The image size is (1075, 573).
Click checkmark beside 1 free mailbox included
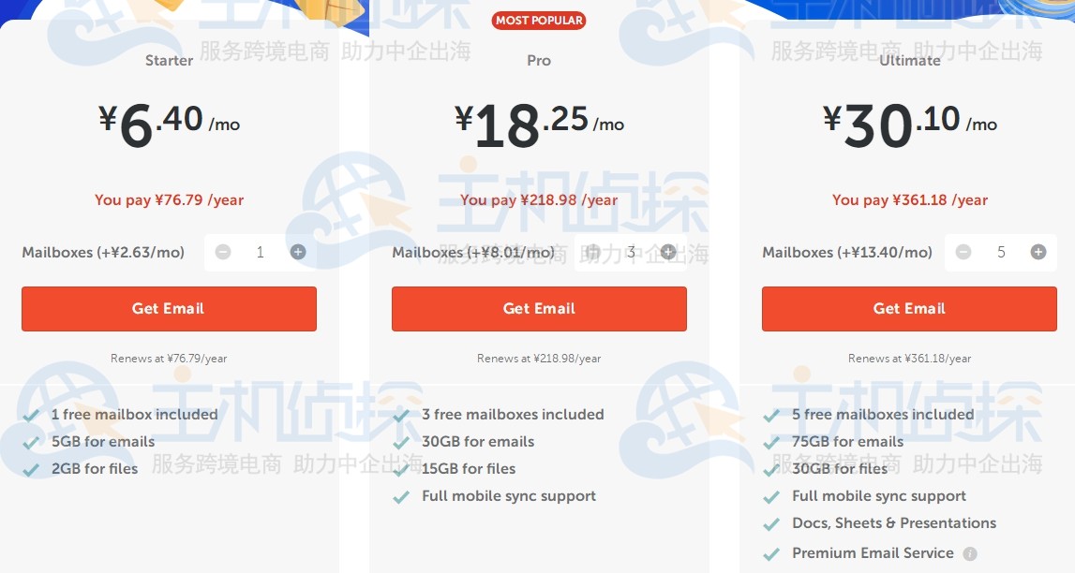(x=32, y=415)
